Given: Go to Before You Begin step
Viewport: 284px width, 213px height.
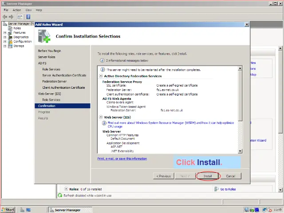Looking at the screenshot, I should point(49,51).
